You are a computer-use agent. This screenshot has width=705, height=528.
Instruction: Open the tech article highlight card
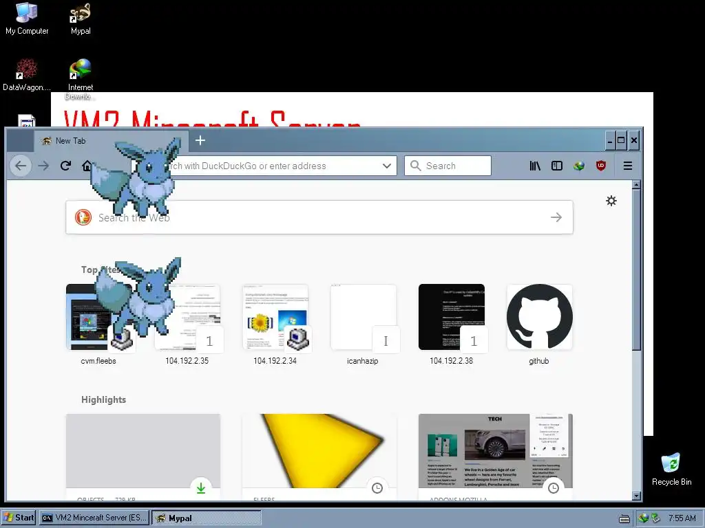click(496, 456)
